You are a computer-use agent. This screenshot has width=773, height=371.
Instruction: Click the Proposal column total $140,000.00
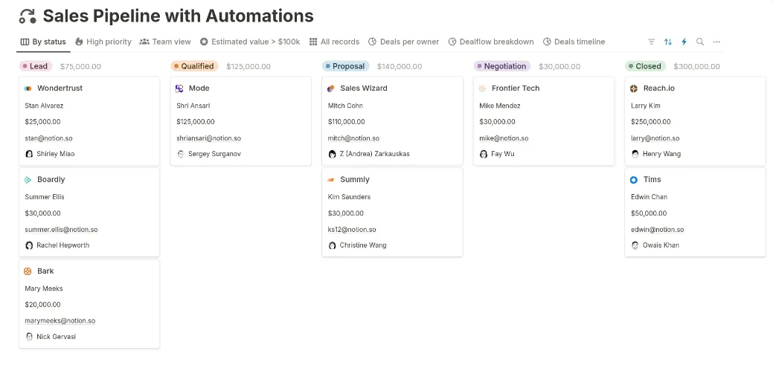pos(400,66)
